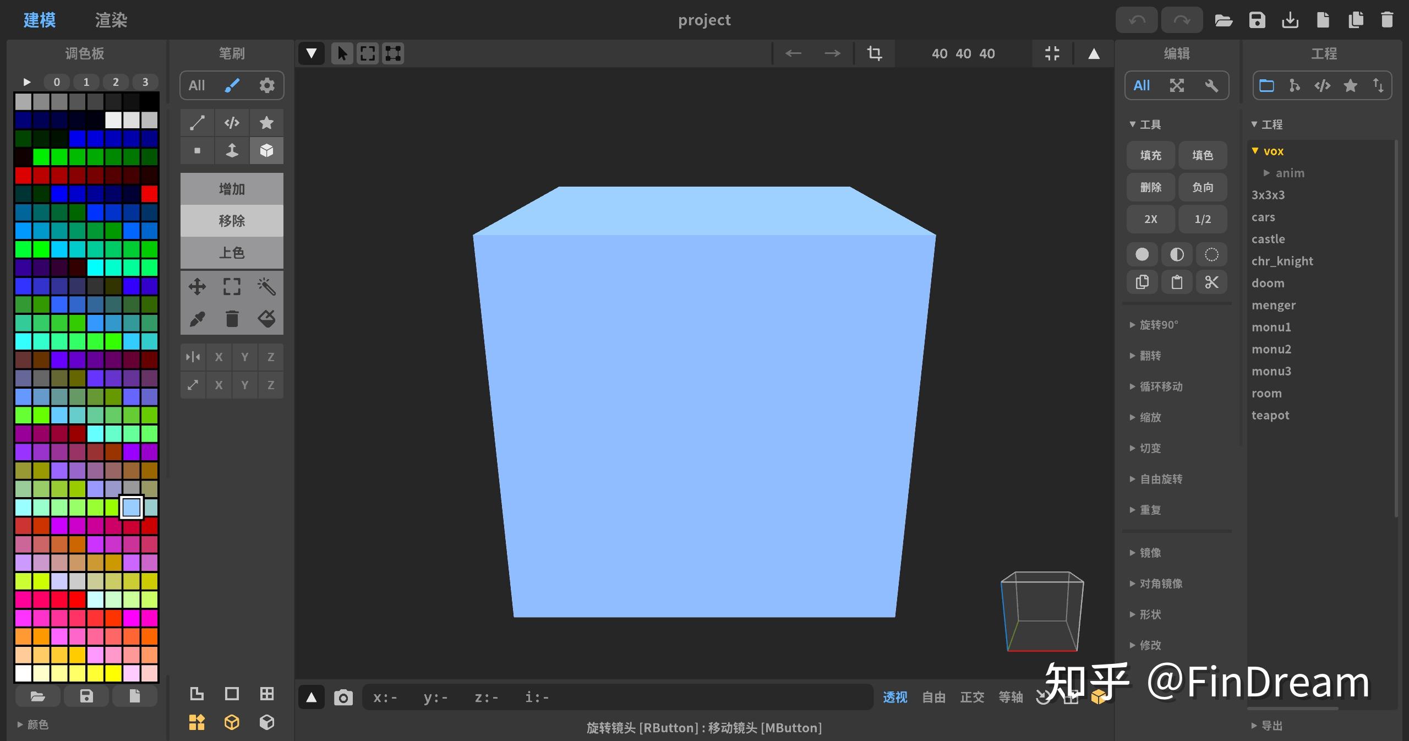Expand the 旋转90° section
The image size is (1409, 741).
tap(1154, 325)
